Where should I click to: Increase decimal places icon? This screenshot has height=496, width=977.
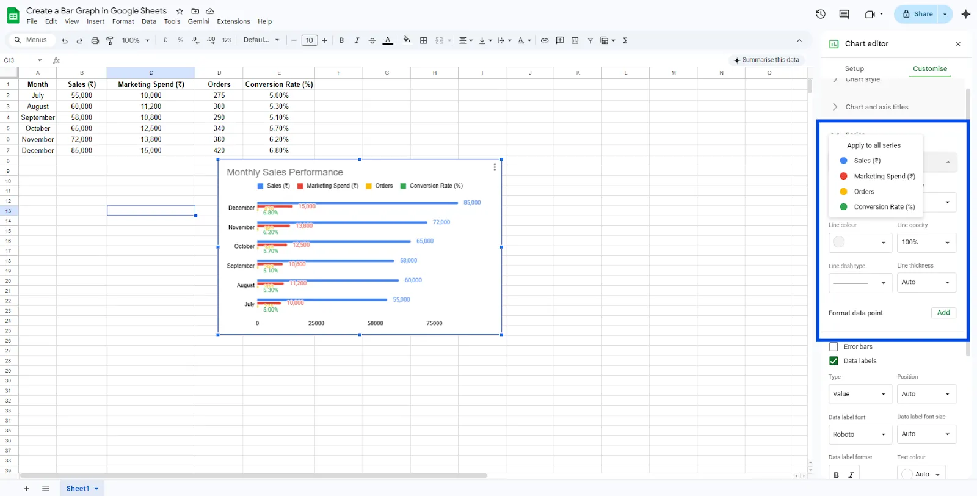coord(211,40)
